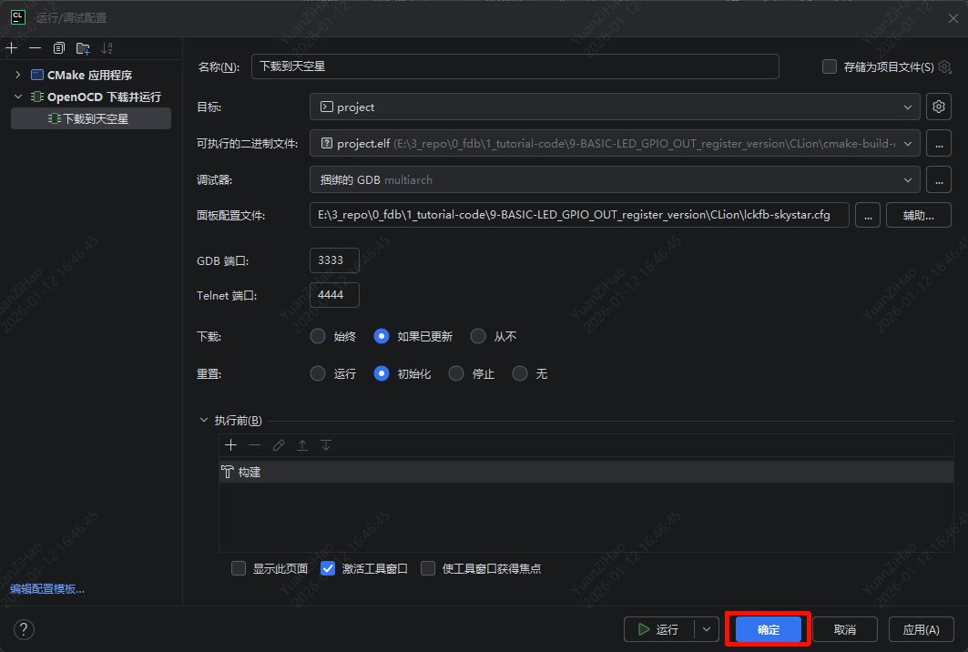This screenshot has width=968, height=652.
Task: Click the 确定 button
Action: tap(769, 629)
